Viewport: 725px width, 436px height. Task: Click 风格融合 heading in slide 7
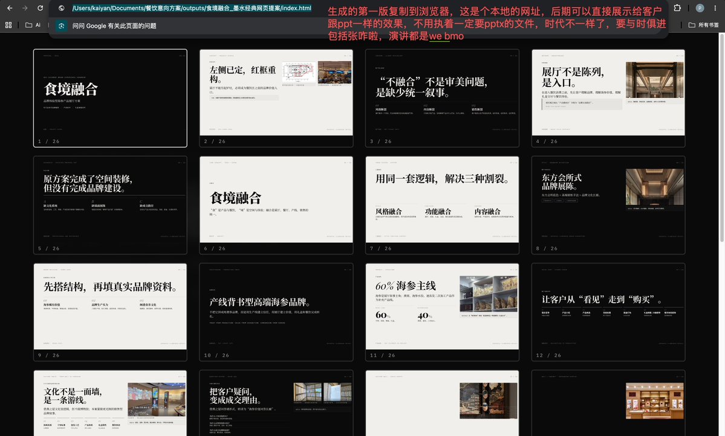(x=388, y=211)
